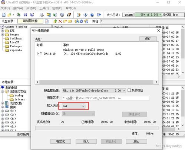Expand the (C:) drive node
The image size is (185, 150).
coord(3,111)
